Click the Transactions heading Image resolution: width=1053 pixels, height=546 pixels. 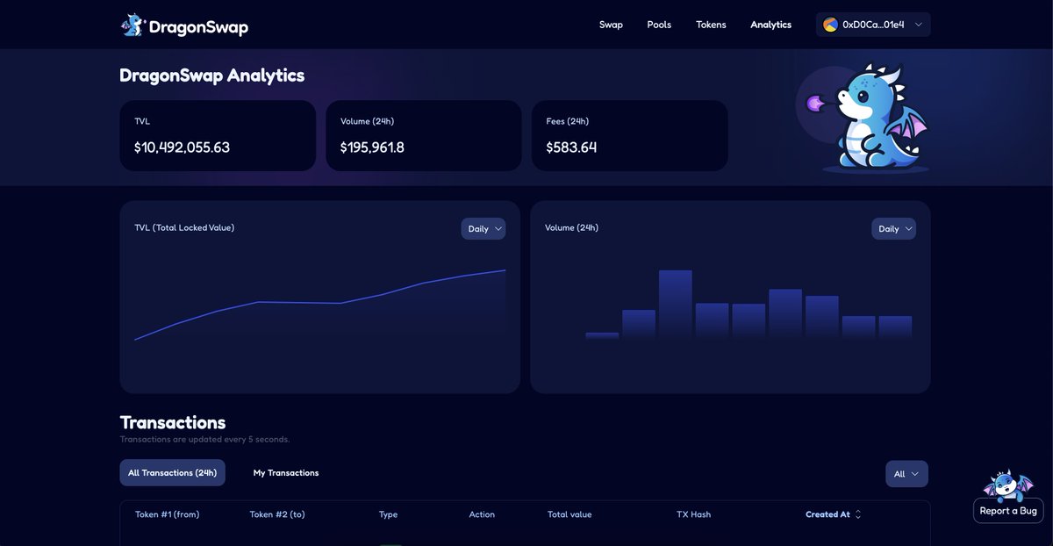(172, 422)
